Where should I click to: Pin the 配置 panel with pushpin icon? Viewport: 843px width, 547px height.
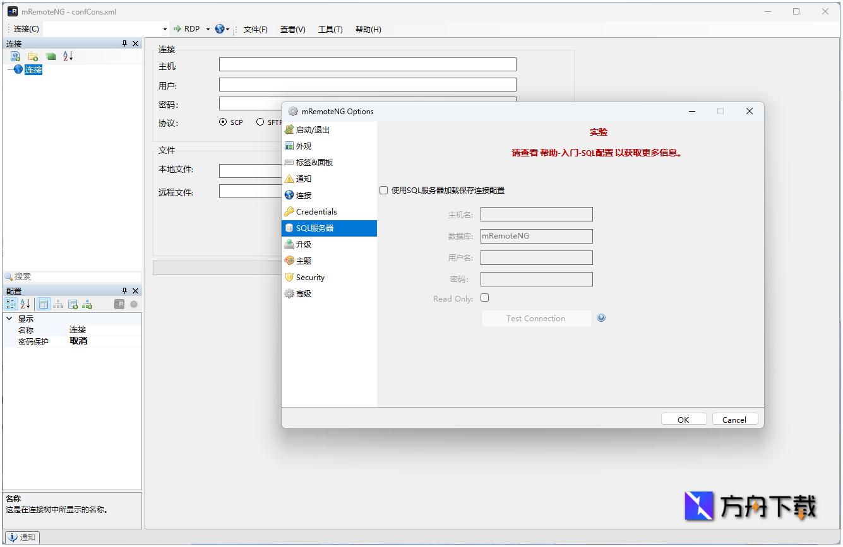(x=124, y=291)
